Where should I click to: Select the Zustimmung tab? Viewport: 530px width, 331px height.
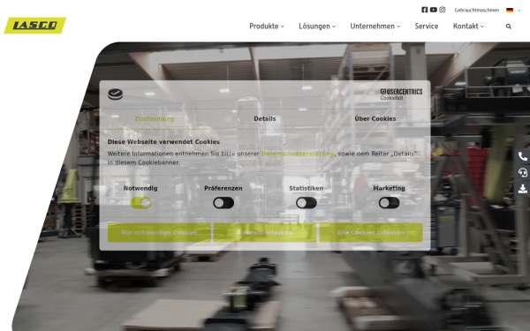155,118
